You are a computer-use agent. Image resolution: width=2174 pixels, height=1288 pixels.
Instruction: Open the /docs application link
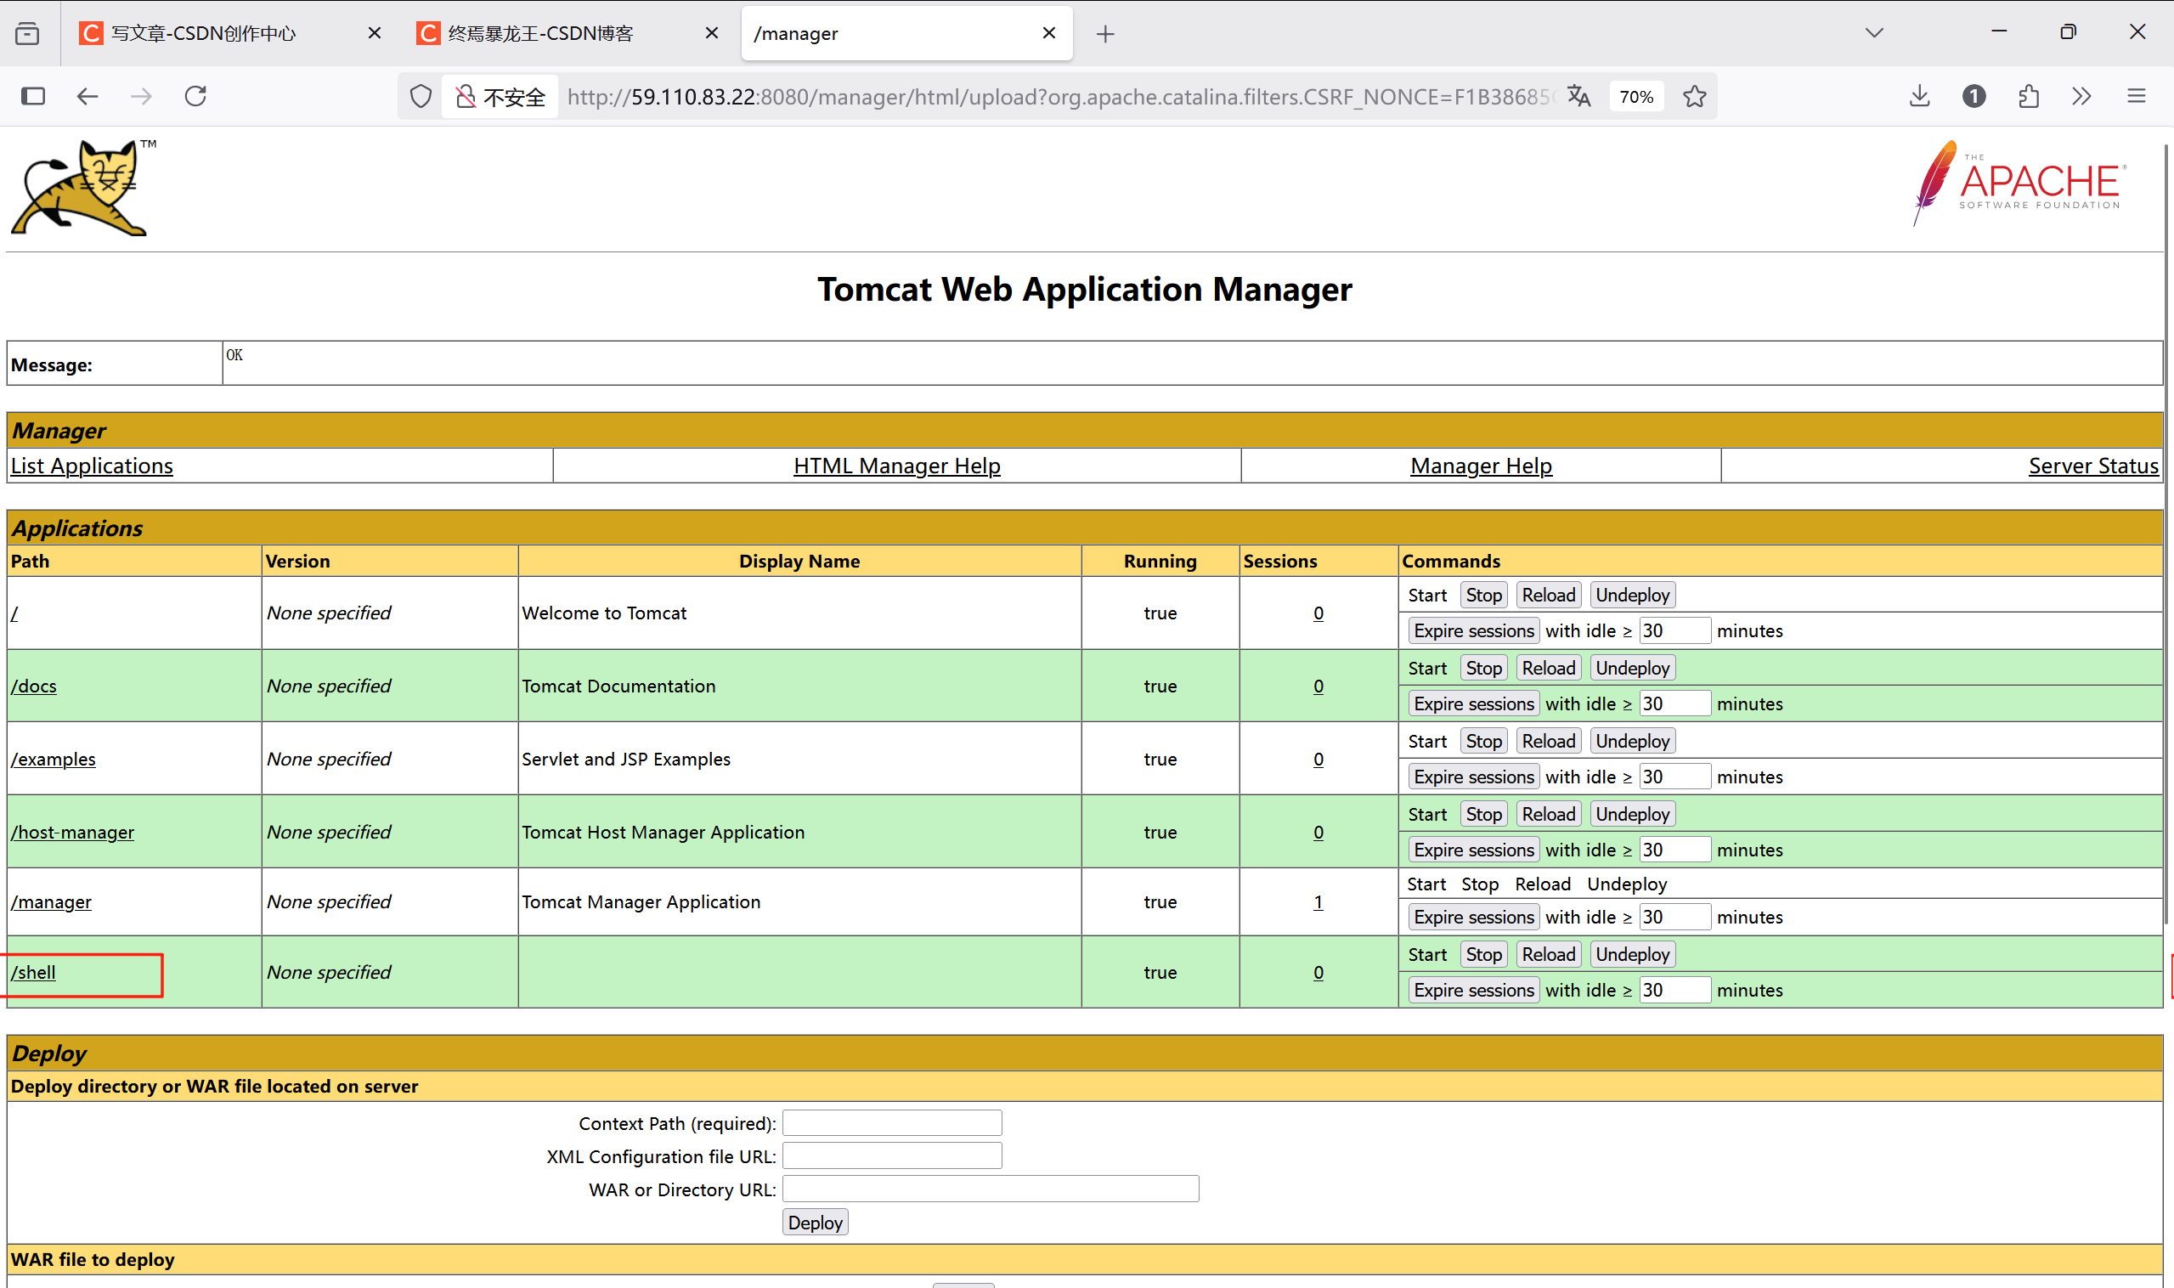pos(34,686)
